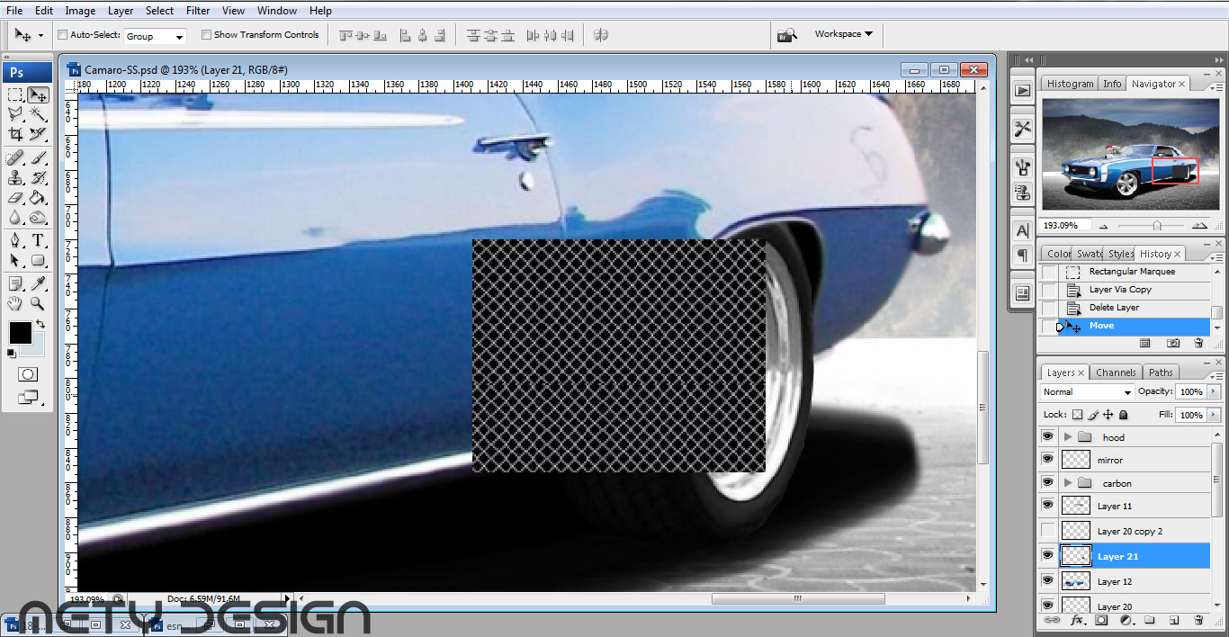Click the Navigator zoom percentage field
The width and height of the screenshot is (1229, 637).
pos(1065,225)
